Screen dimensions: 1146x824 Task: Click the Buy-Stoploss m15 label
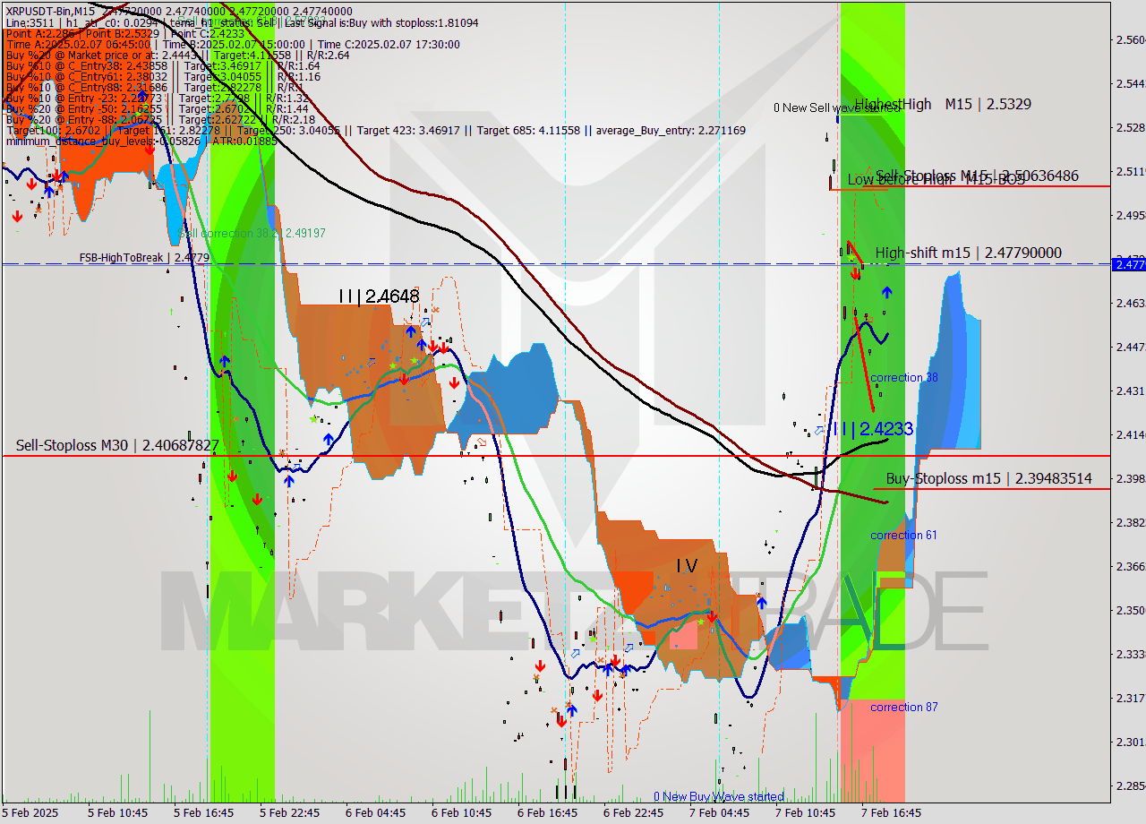[988, 479]
